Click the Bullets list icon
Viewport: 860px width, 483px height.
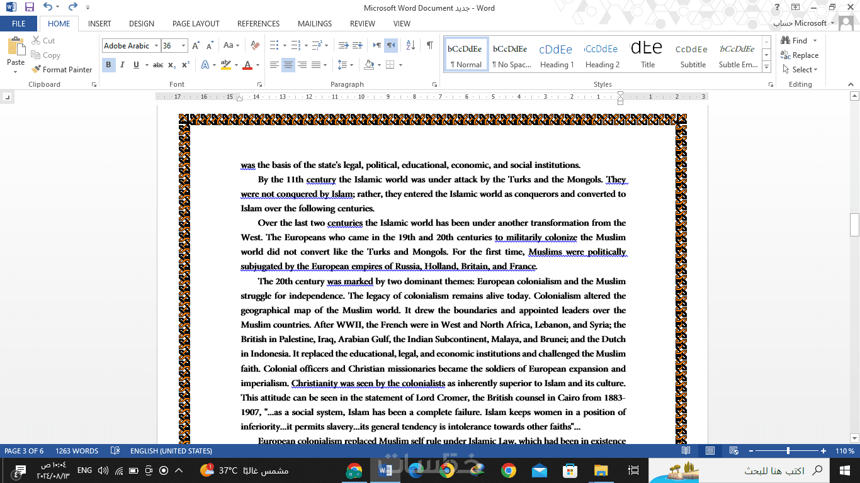274,45
